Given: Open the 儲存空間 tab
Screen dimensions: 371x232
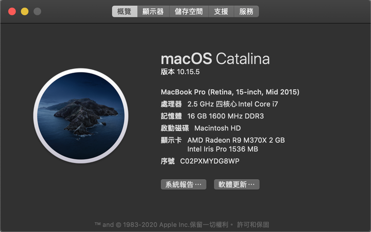Looking at the screenshot, I should (x=189, y=11).
